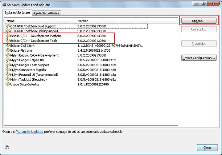
Task: Sort by the Name column header
Action: click(40, 21)
